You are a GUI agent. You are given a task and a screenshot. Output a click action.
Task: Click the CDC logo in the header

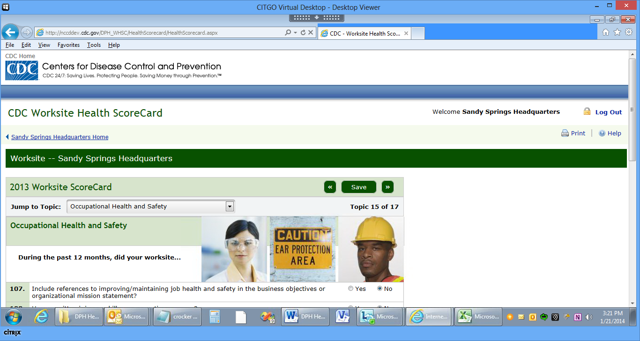click(22, 70)
